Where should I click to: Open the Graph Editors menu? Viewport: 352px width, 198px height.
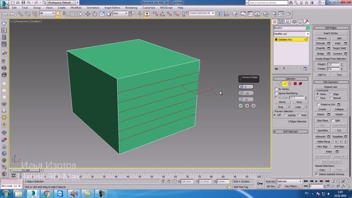[x=112, y=8]
